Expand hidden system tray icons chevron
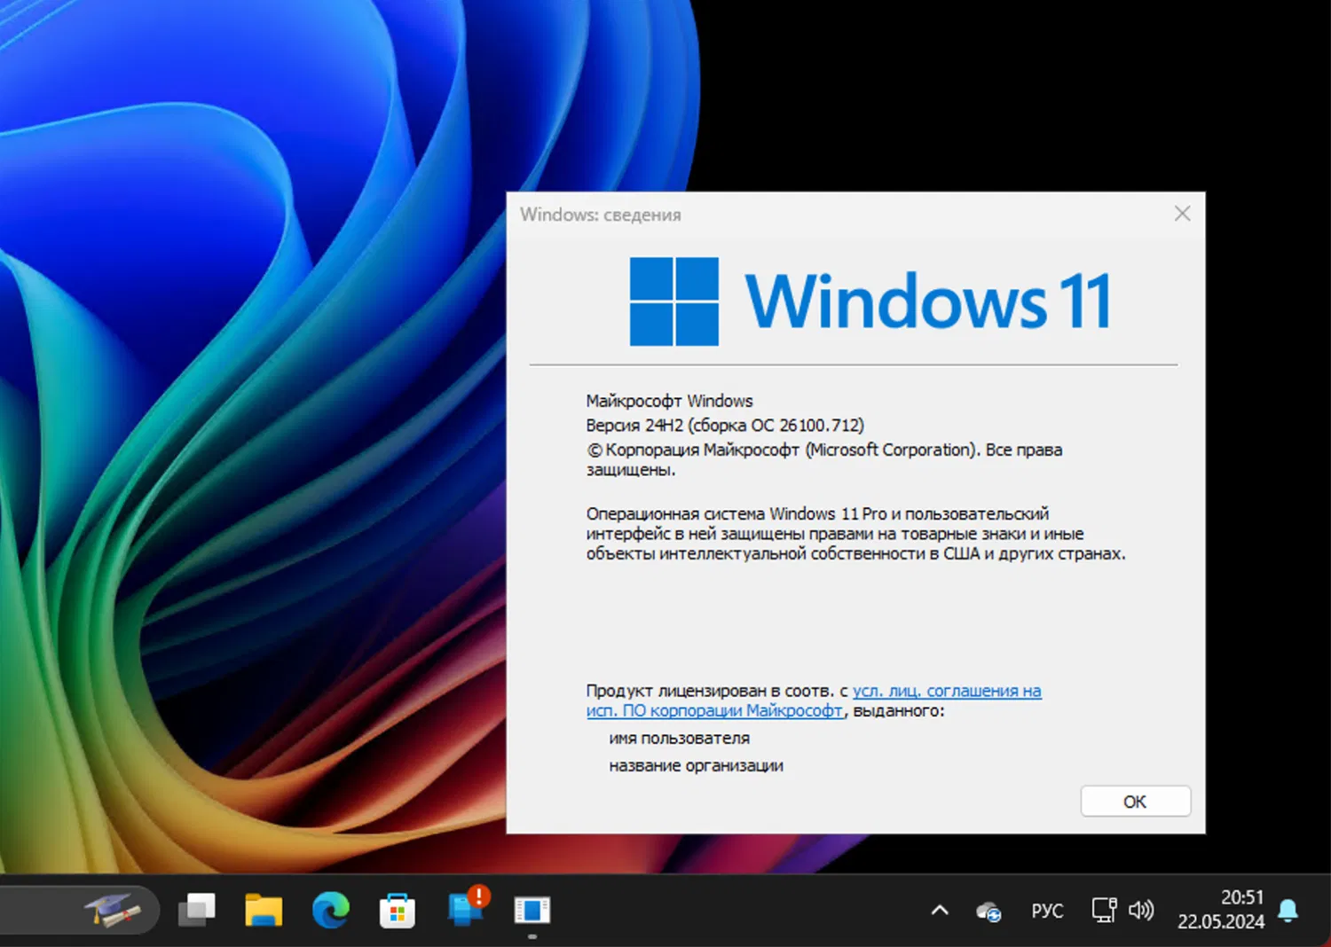The image size is (1331, 947). coord(940,911)
